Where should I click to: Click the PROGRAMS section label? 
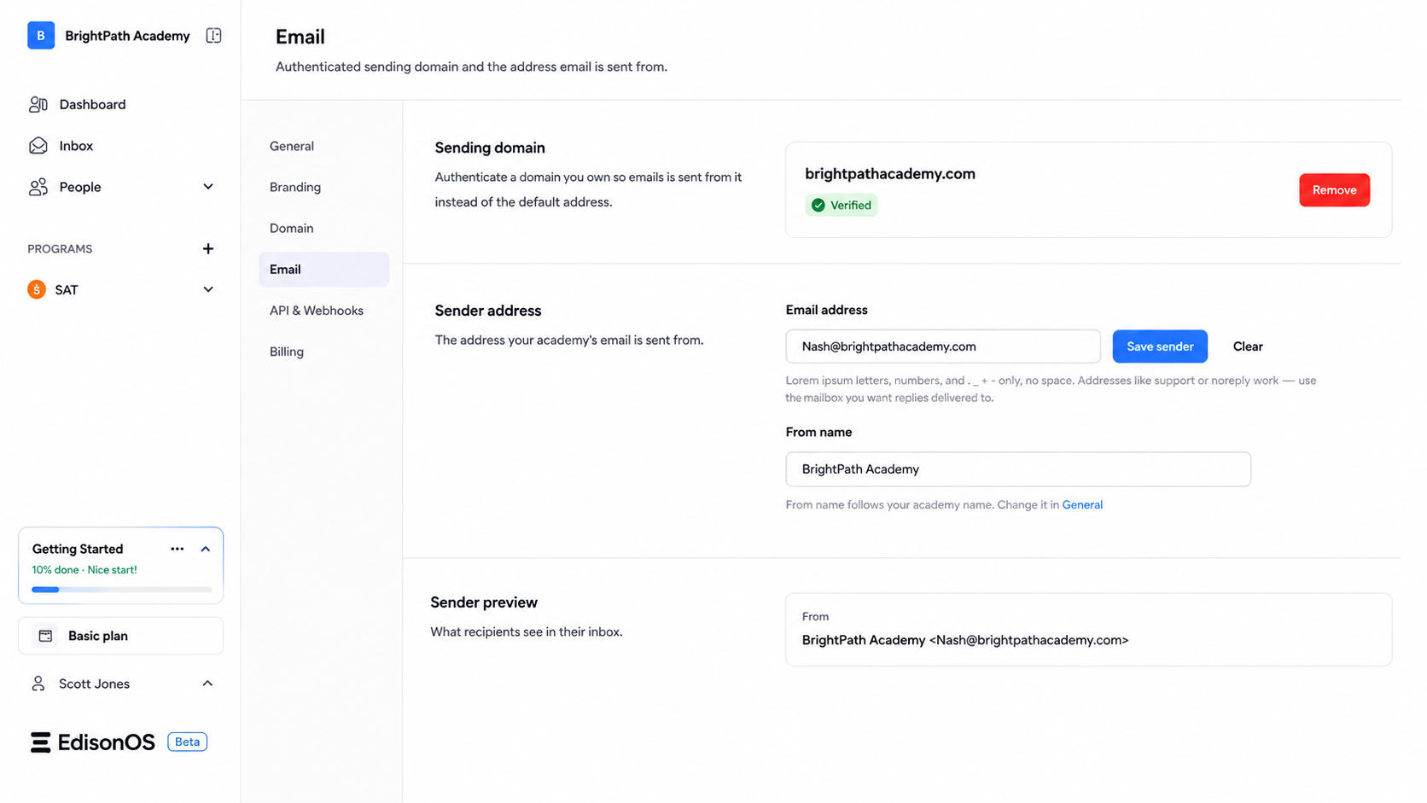pos(60,249)
